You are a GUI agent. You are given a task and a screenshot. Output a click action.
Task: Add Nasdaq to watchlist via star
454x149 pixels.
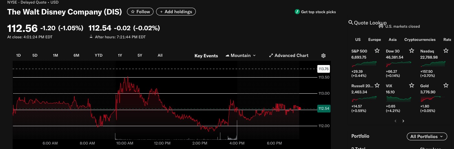[446, 51]
